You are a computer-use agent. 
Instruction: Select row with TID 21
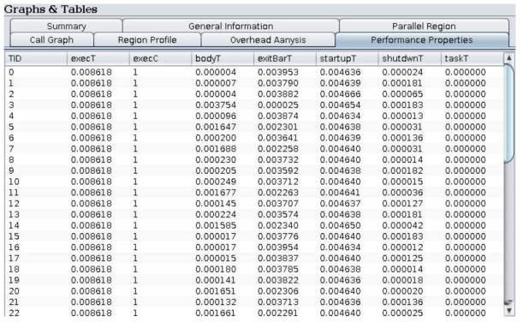pyautogui.click(x=254, y=302)
